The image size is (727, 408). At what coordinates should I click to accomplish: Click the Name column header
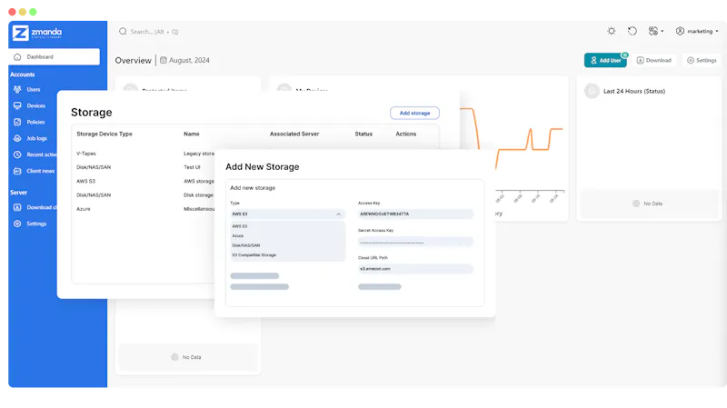(x=192, y=134)
